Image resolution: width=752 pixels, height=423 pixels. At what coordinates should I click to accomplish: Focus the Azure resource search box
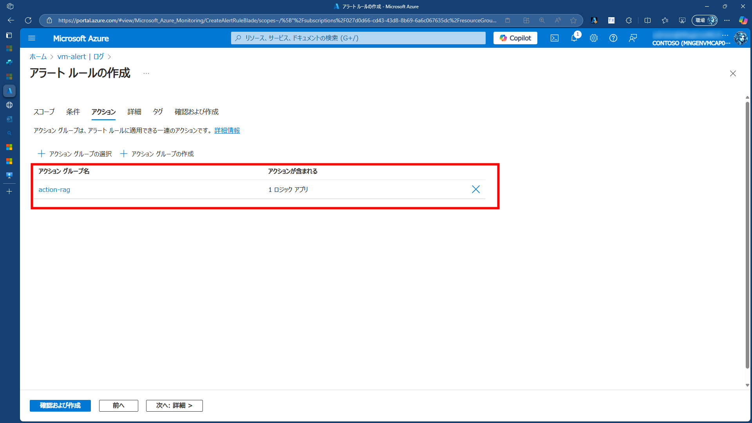pos(358,38)
